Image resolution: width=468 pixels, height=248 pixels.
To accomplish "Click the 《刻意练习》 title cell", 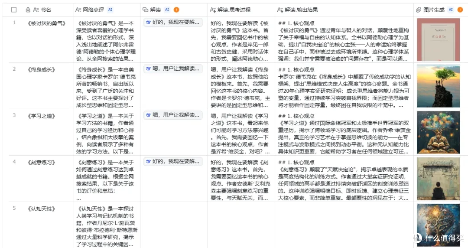I will click(x=41, y=162).
